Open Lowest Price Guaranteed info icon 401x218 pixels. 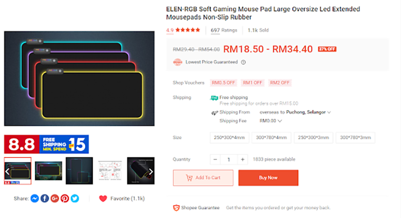pyautogui.click(x=243, y=62)
